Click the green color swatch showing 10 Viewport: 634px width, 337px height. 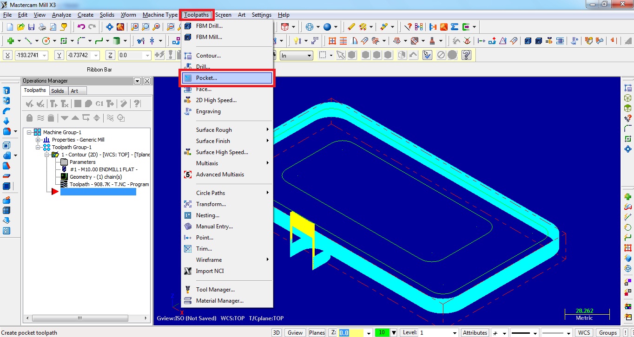(x=382, y=332)
